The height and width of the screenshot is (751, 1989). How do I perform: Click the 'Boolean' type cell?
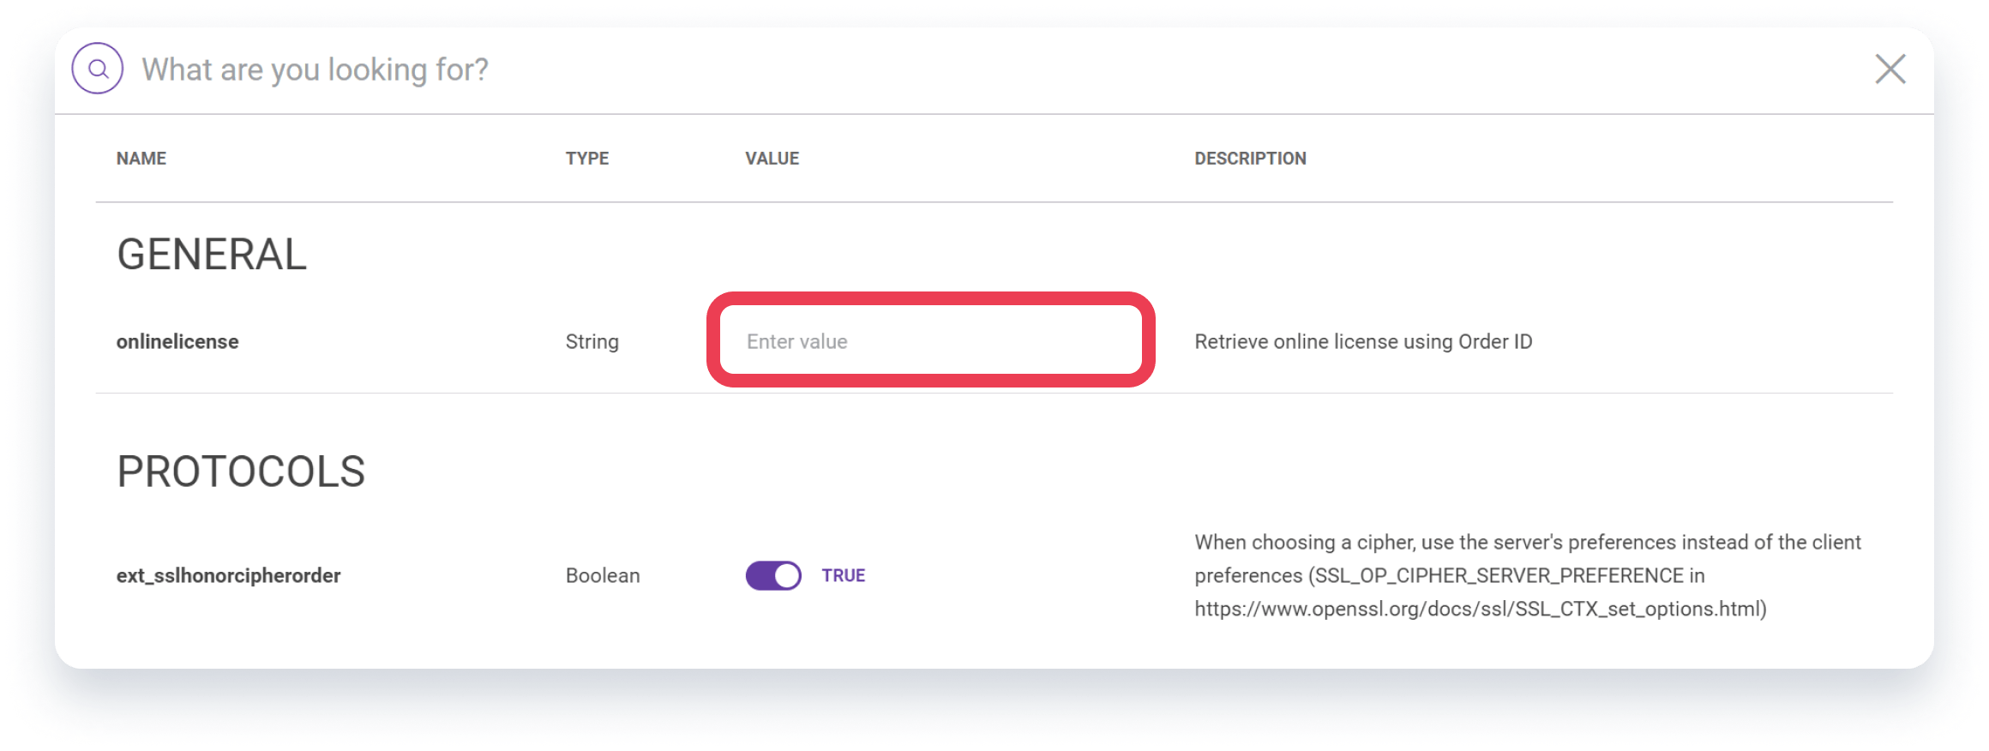[603, 575]
